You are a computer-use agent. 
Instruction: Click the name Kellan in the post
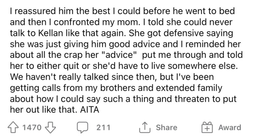point(51,33)
